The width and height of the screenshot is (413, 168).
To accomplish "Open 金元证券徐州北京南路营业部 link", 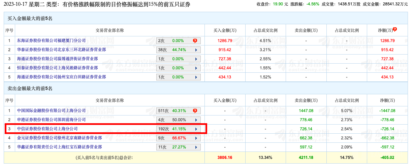I will (59, 138).
